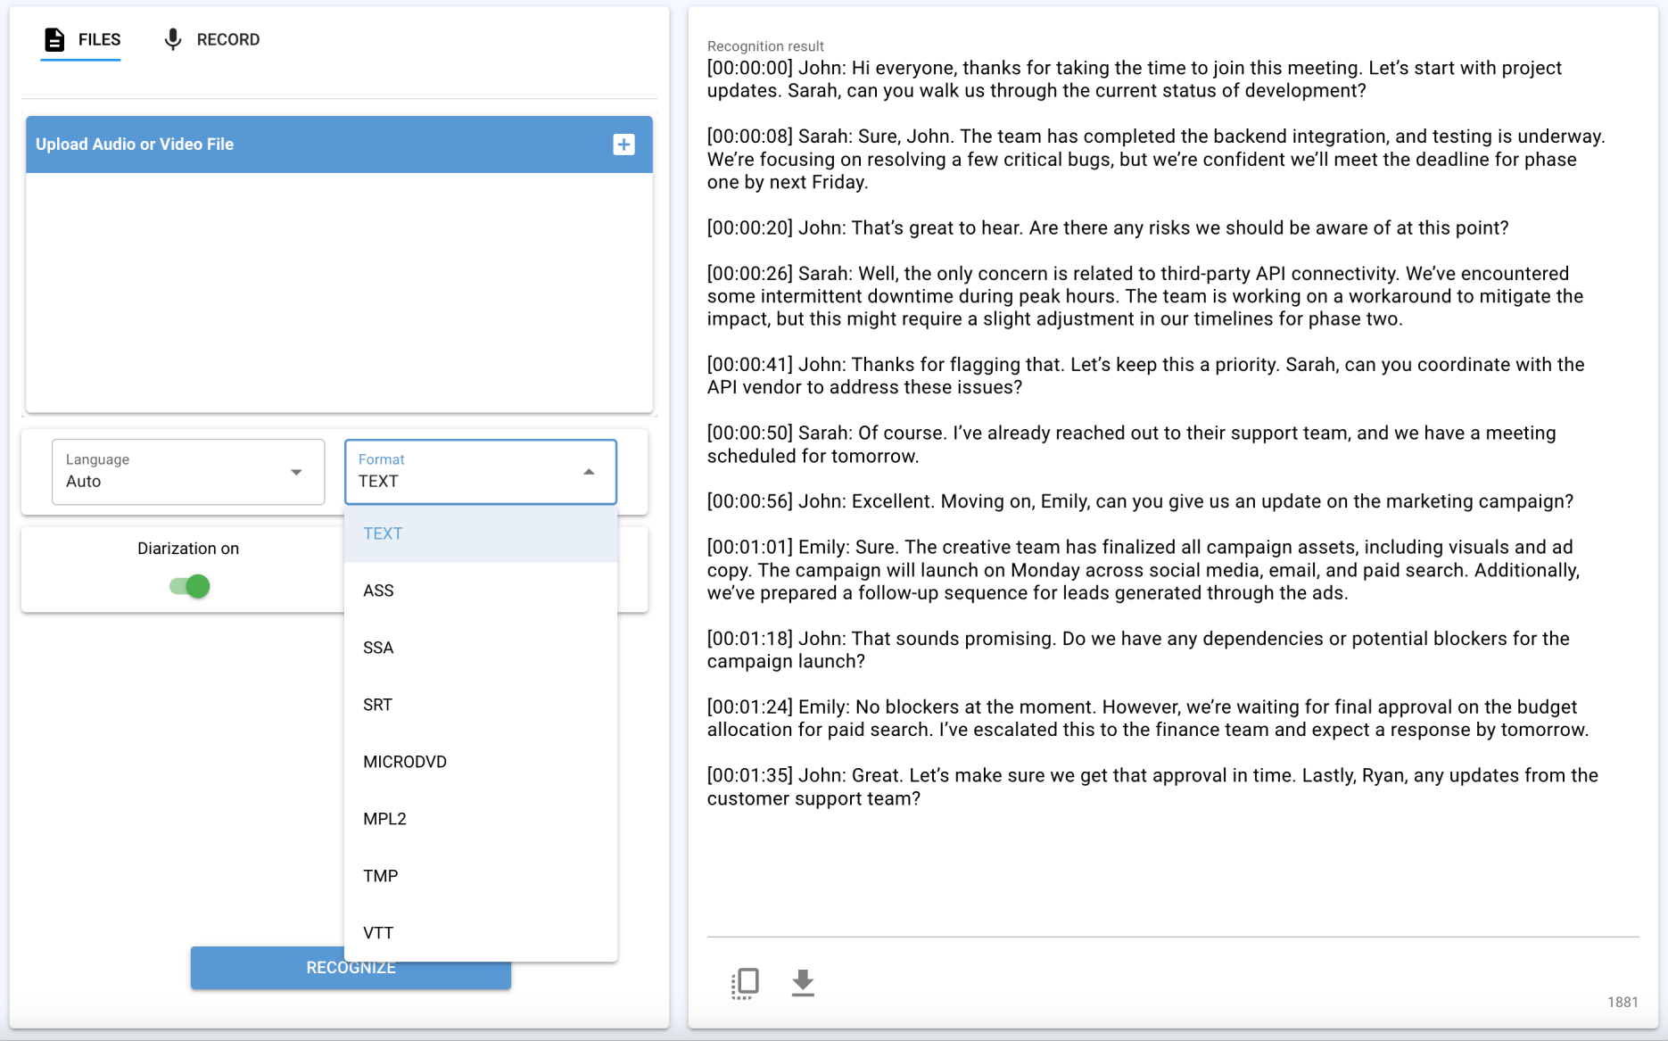Copy the recognition result with the copy icon

coord(745,982)
